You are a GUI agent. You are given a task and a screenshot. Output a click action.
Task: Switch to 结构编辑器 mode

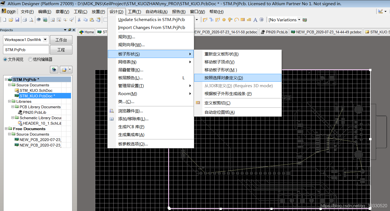point(30,59)
